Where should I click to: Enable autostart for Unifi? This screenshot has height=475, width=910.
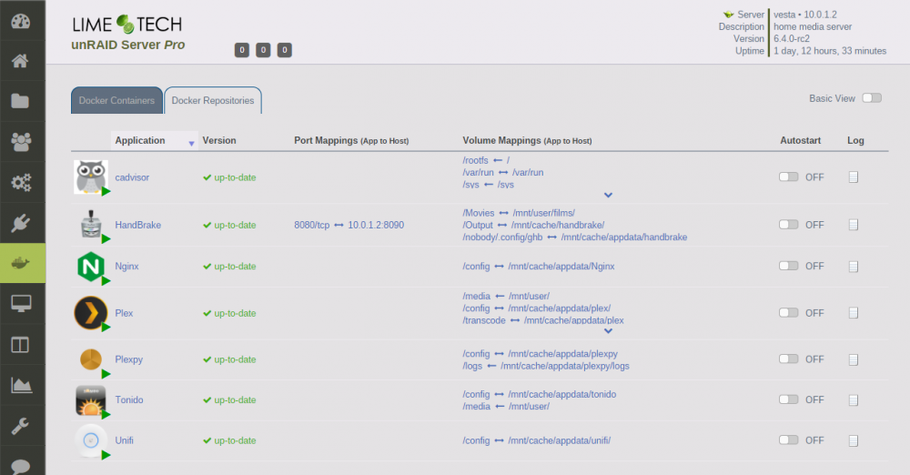(789, 440)
